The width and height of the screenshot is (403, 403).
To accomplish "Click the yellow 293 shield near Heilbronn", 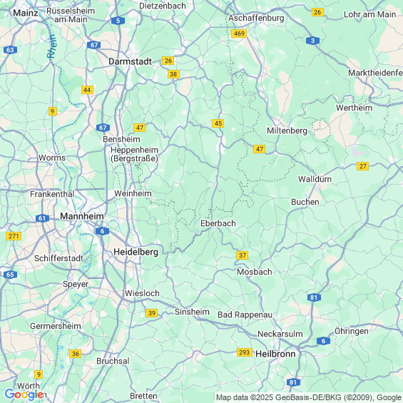I will (245, 352).
